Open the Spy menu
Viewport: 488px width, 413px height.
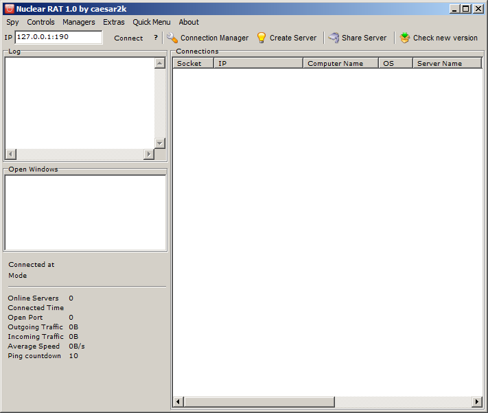point(12,22)
